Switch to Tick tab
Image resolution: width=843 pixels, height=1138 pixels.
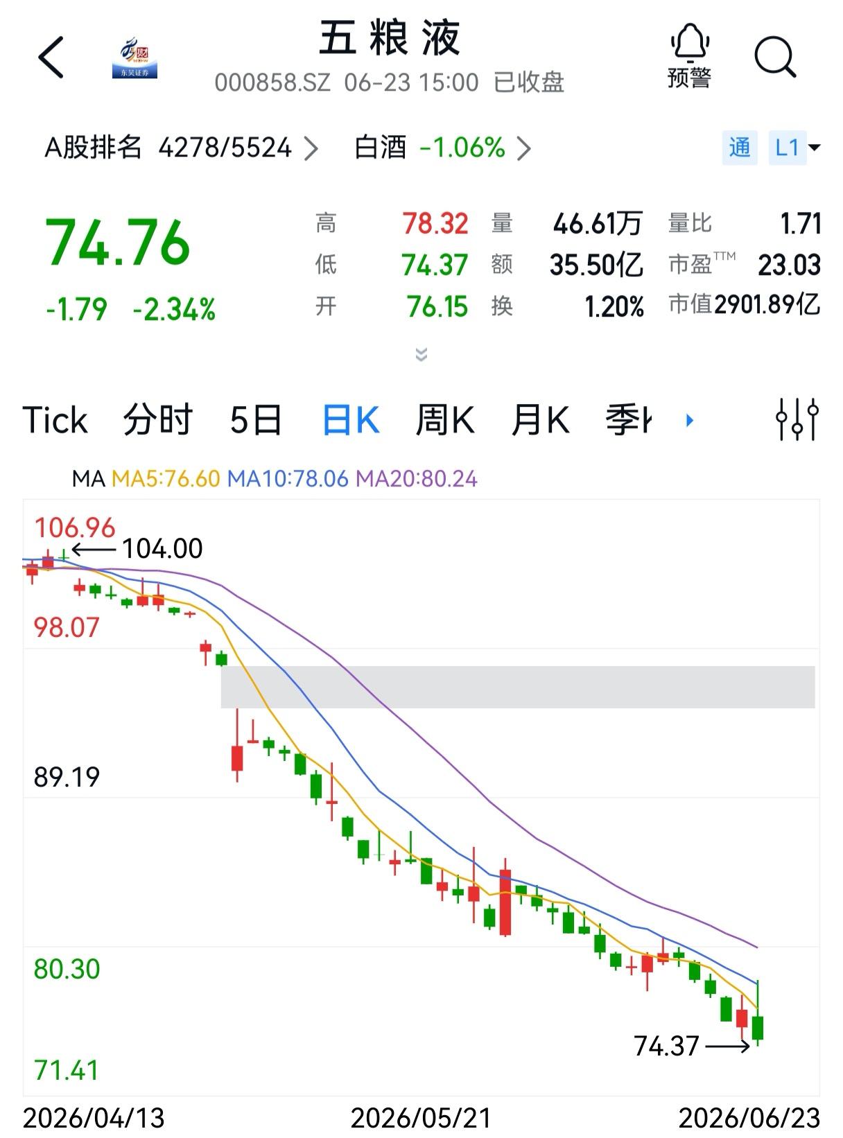coord(55,420)
